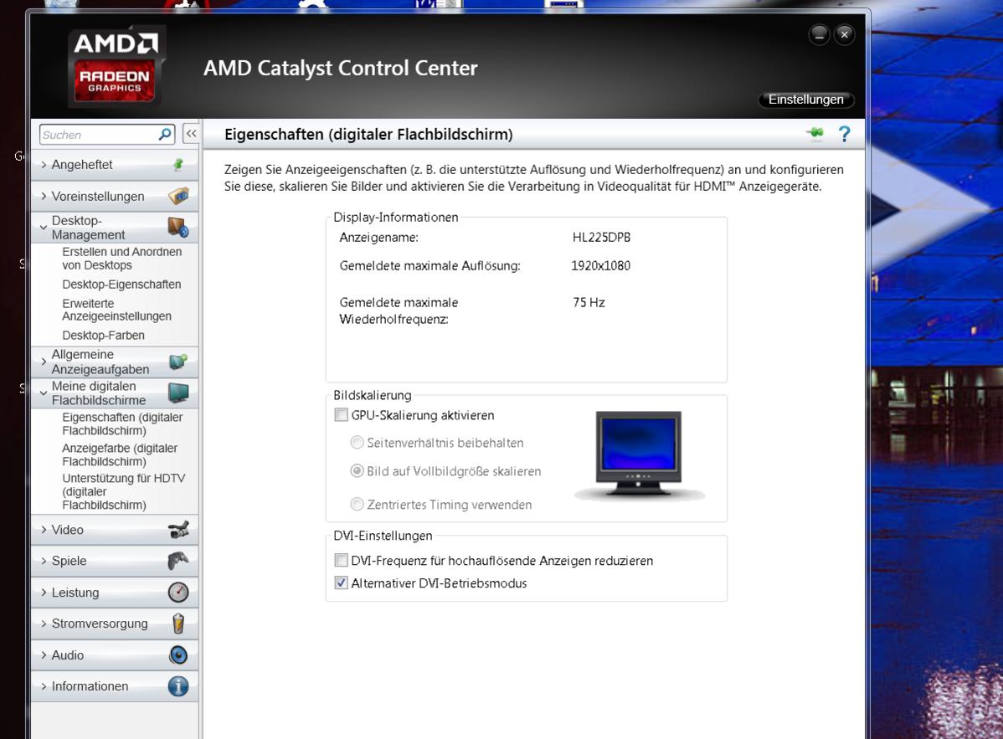Viewport: 1003px width, 739px height.
Task: Click the Leistung gauge icon
Action: click(178, 592)
